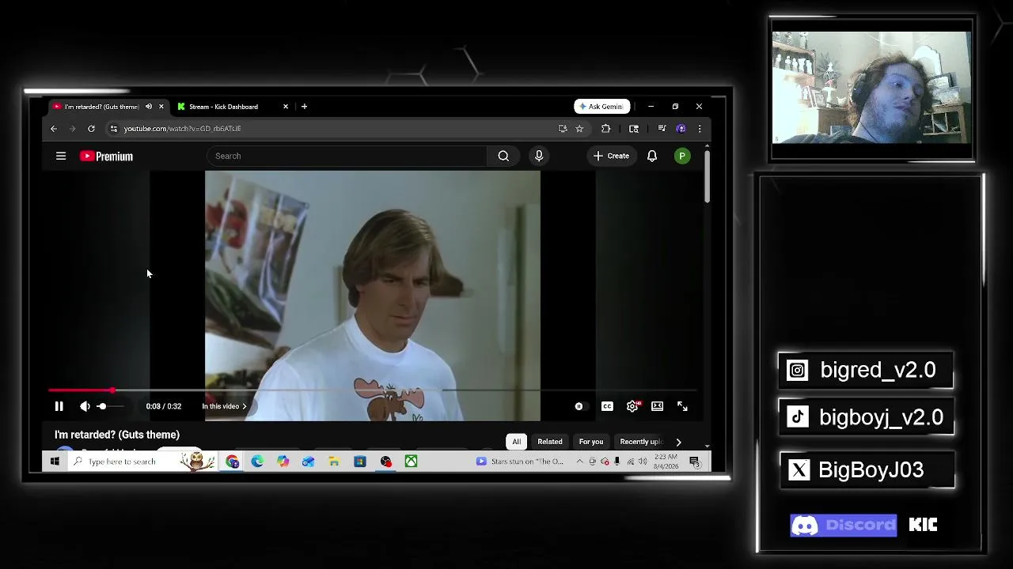Viewport: 1013px width, 569px height.
Task: Open the media controls toolbar icon
Action: 662,129
